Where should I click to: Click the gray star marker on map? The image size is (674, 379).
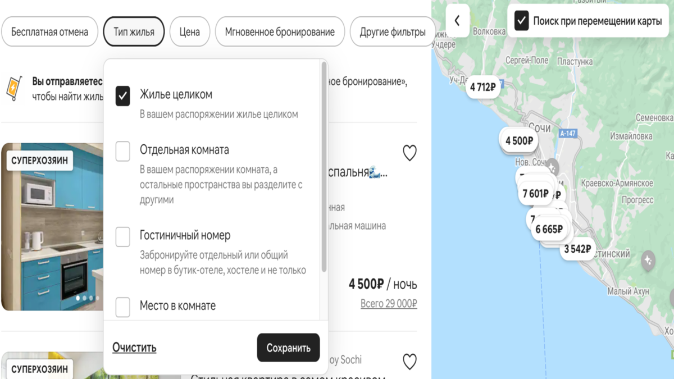(x=648, y=260)
